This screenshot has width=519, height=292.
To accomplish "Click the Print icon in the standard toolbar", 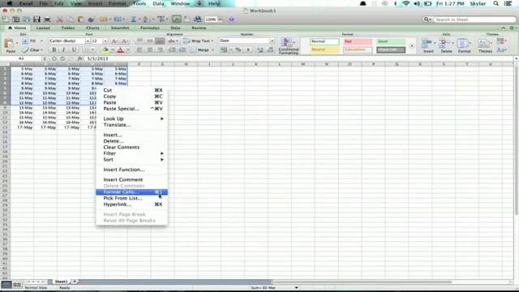I will pyautogui.click(x=47, y=19).
